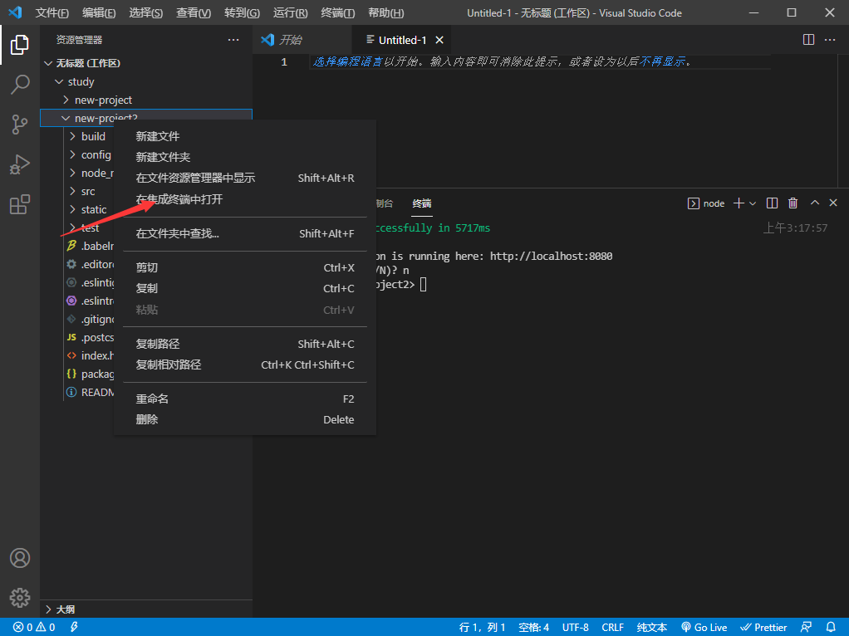Open the Source Control view icon

(19, 125)
